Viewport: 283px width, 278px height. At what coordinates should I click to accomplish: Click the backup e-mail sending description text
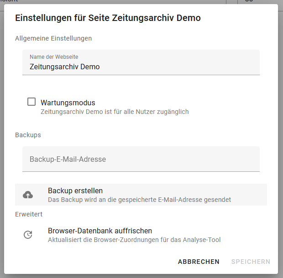139,200
